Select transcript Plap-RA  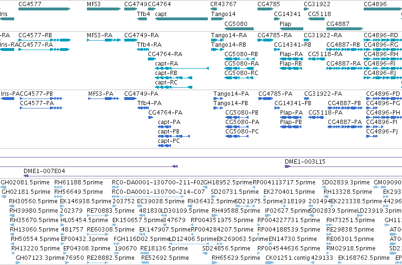(291, 59)
